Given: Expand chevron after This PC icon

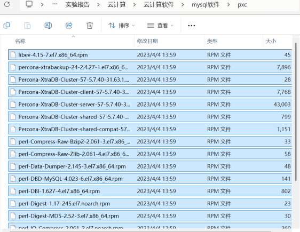Looking at the screenshot, I should [x=42, y=4].
